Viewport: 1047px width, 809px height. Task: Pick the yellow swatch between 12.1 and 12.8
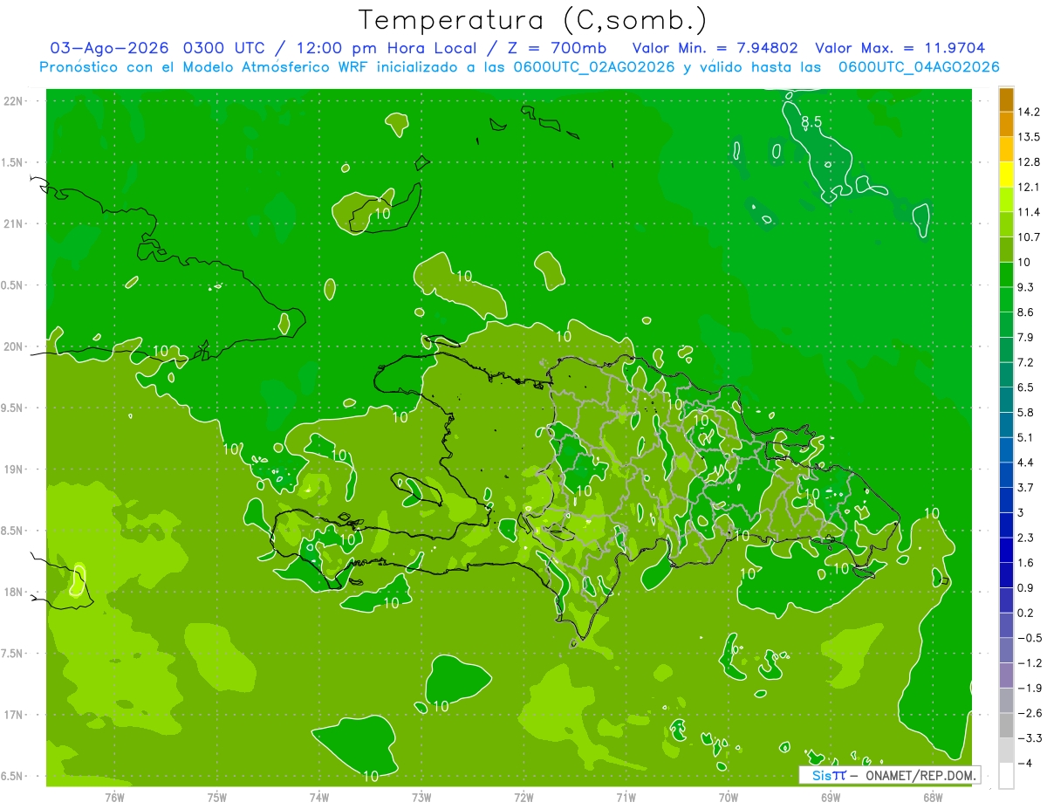(x=1006, y=175)
